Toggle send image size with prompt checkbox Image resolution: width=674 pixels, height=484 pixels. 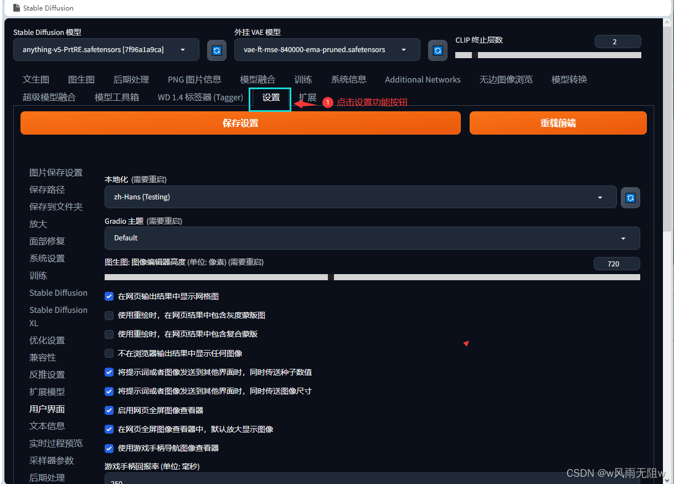pos(109,391)
